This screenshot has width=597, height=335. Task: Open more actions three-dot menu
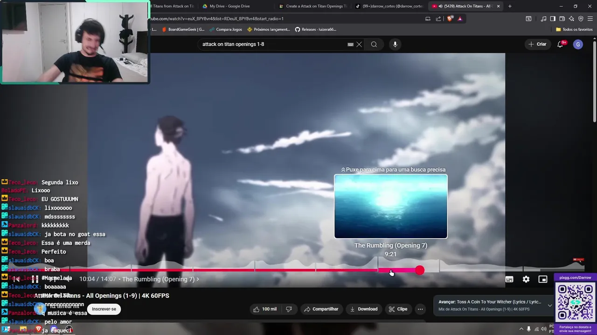pyautogui.click(x=420, y=309)
